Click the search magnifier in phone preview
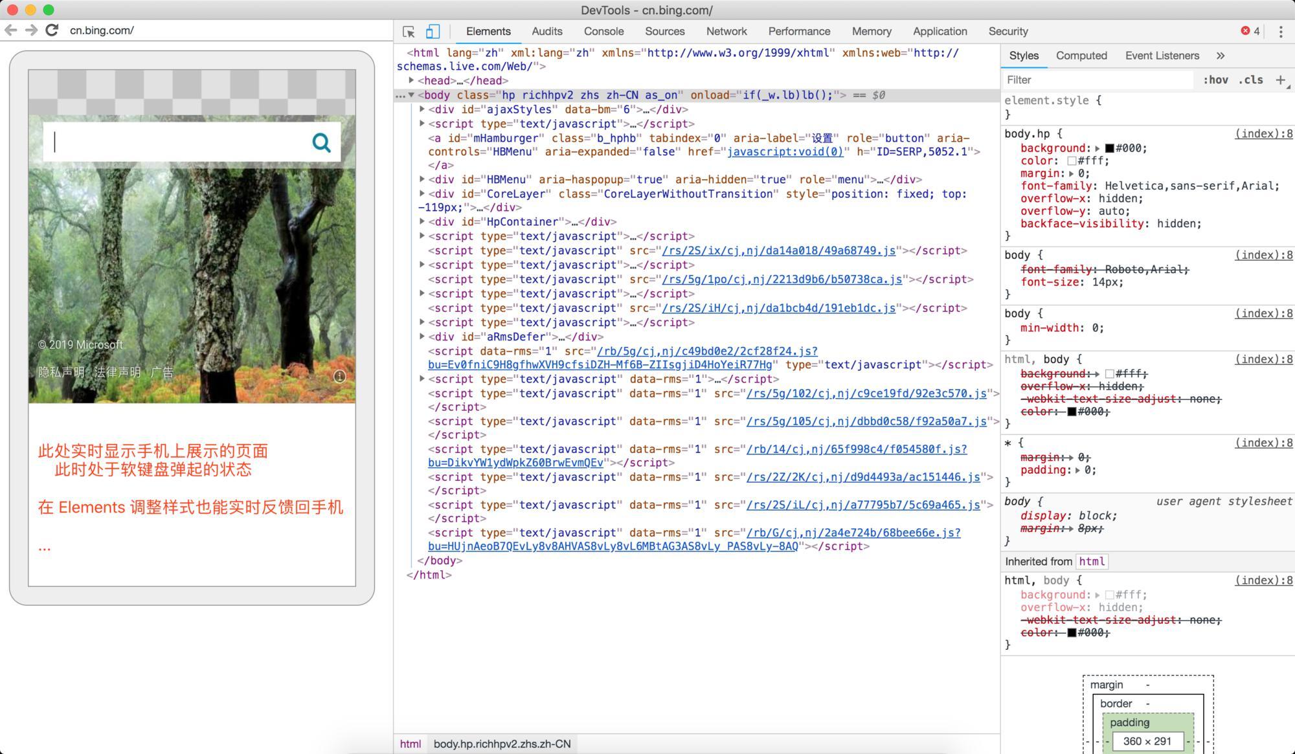Image resolution: width=1295 pixels, height=754 pixels. [321, 141]
